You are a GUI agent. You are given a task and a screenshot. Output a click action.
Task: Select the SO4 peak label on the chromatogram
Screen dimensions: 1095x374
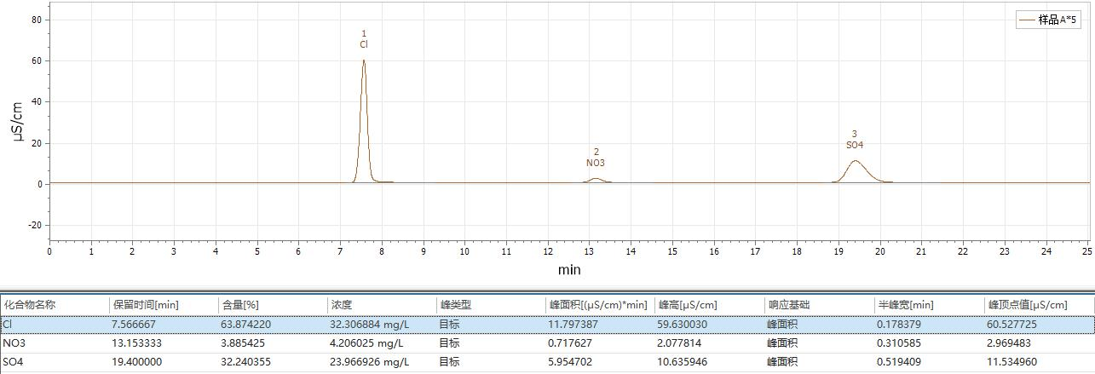[855, 145]
